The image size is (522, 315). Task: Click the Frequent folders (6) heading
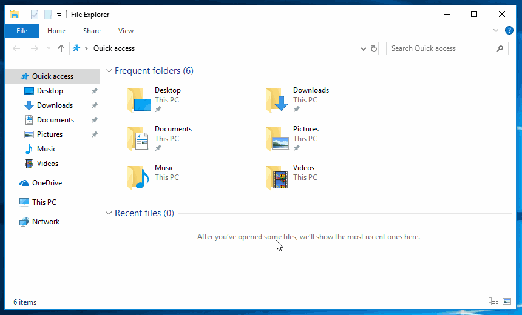click(154, 71)
